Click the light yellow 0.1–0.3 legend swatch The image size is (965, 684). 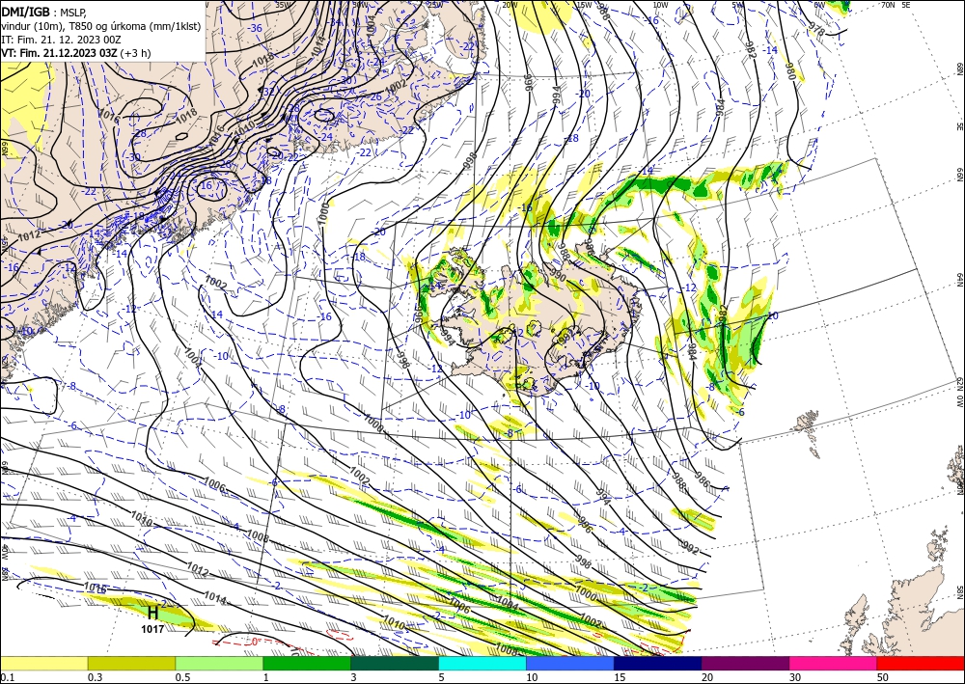(43, 663)
